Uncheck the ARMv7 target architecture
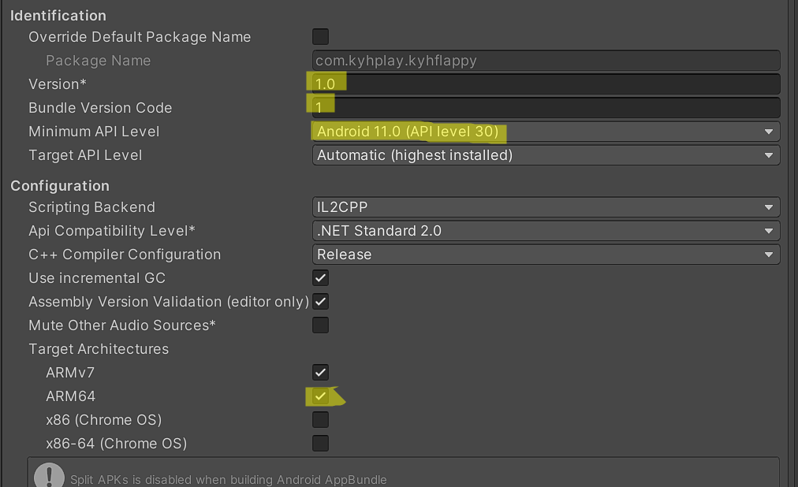This screenshot has width=798, height=487. pos(320,373)
